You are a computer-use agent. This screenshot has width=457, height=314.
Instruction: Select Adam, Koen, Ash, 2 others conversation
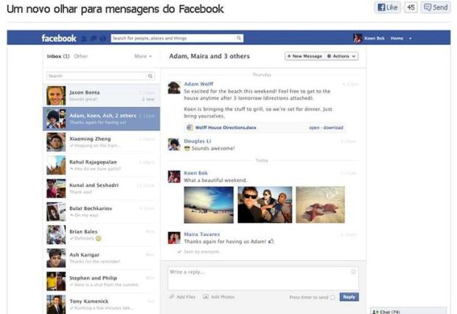pos(102,119)
